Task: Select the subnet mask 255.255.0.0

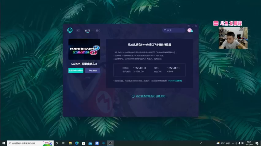Action: pos(138,72)
